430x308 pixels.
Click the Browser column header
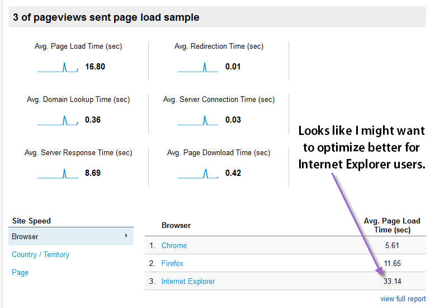[x=176, y=225]
